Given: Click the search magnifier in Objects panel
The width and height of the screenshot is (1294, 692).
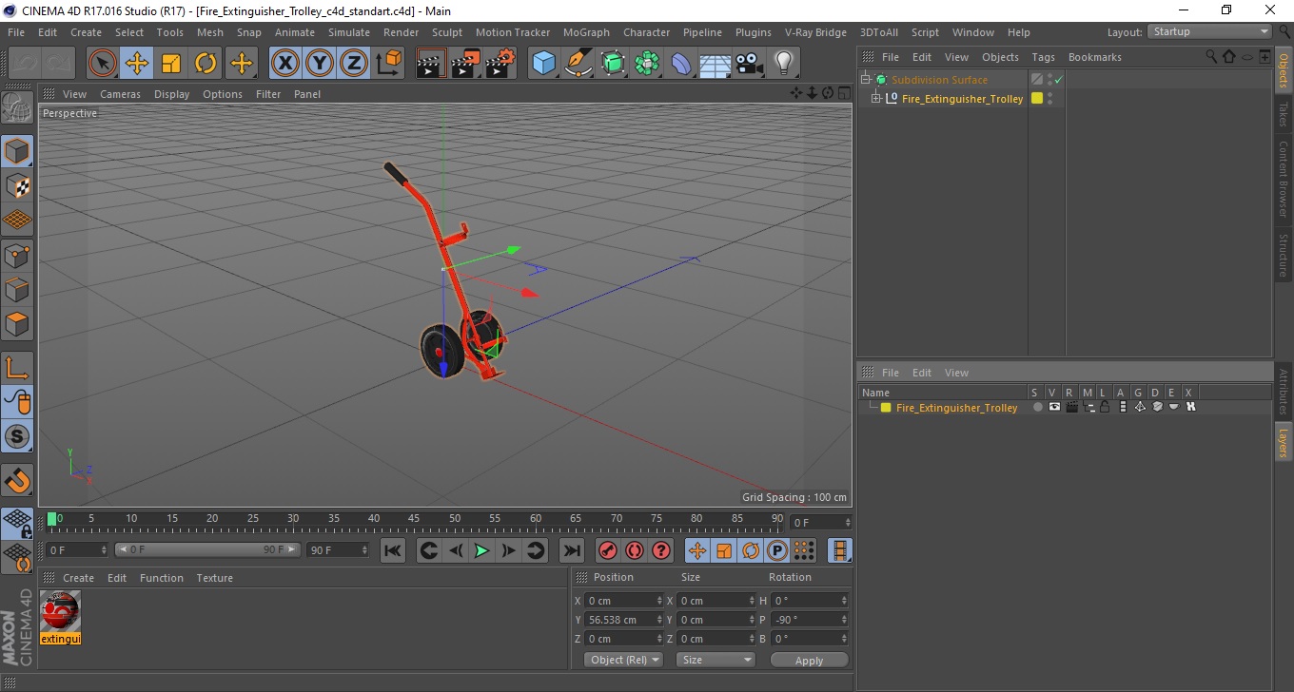Looking at the screenshot, I should [x=1211, y=57].
